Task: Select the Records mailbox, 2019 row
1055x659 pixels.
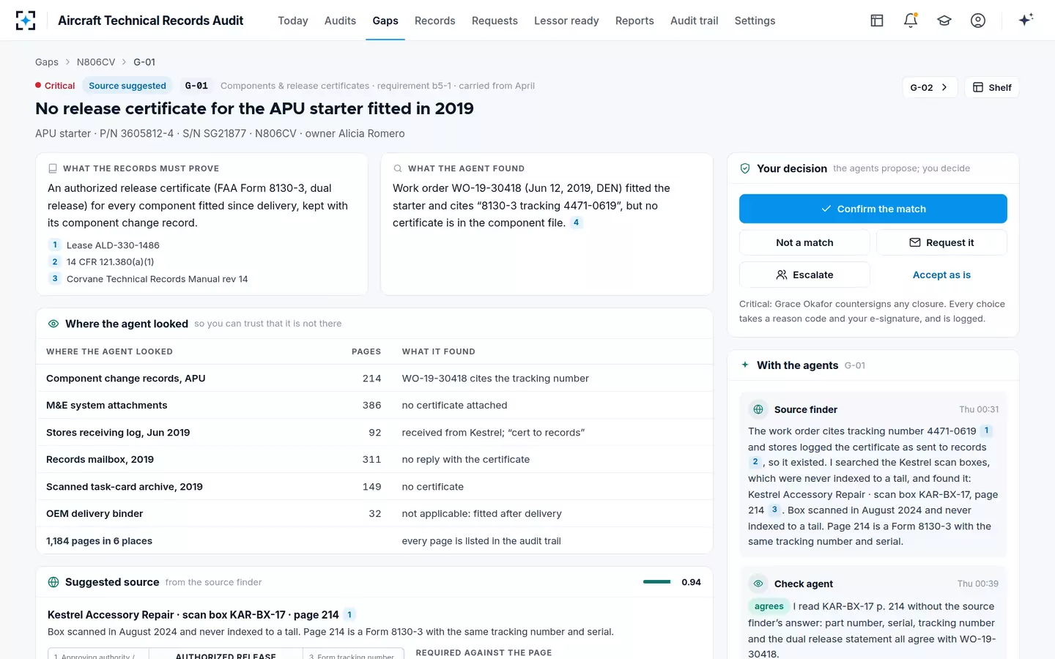Action: 374,460
